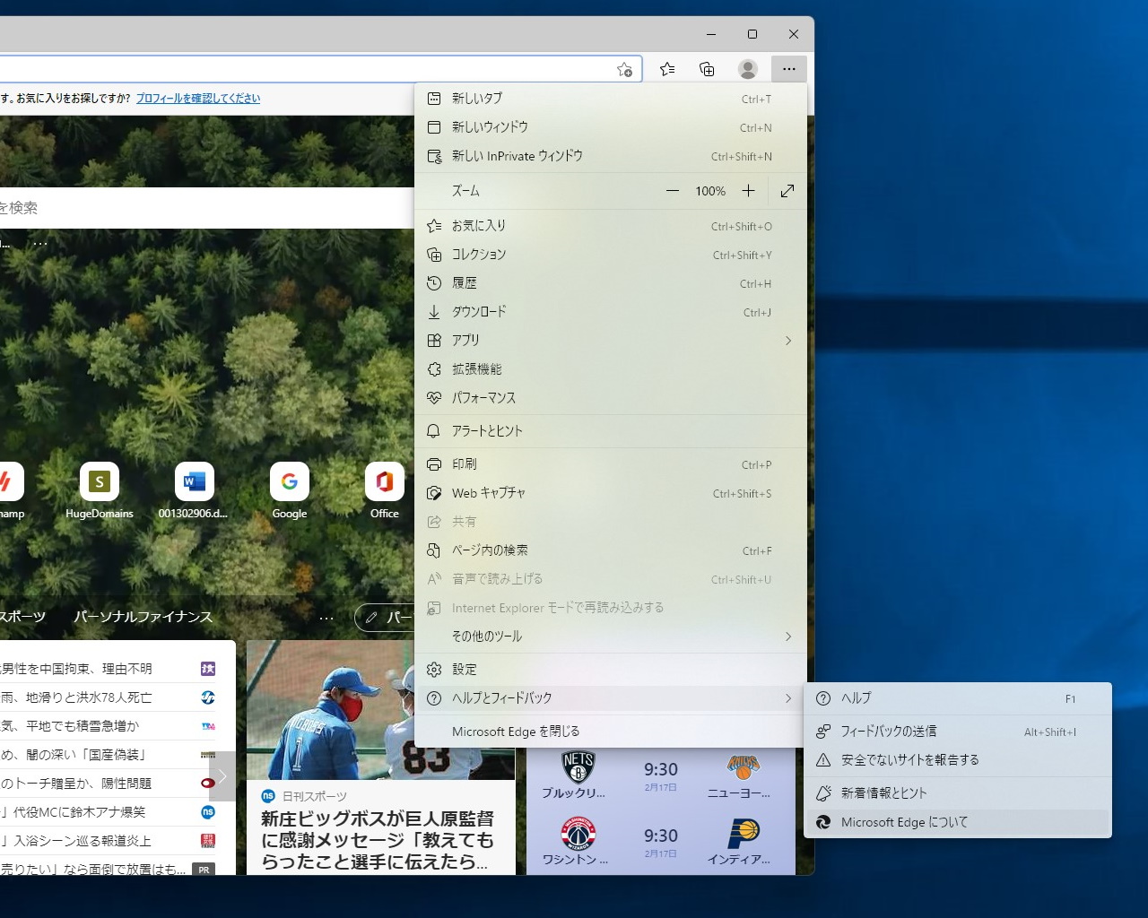Viewport: 1148px width, 918px height.
Task: Click the profile avatar icon
Action: [x=748, y=69]
